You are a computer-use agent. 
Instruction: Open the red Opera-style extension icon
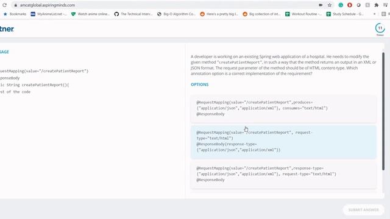350,5
